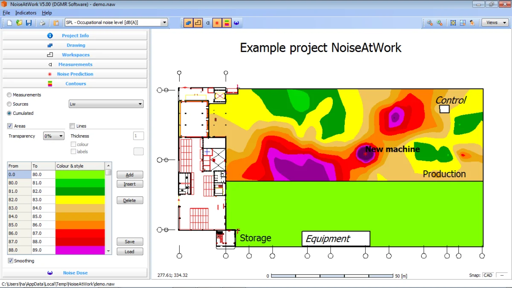
Task: Collapse the Contours panel header
Action: click(75, 84)
